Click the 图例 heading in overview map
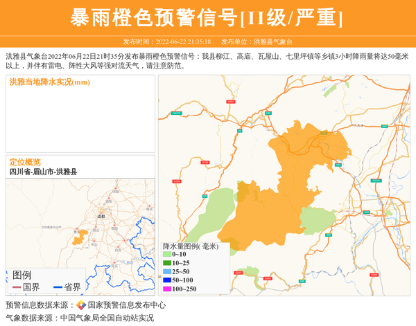The image size is (416, 326). [x=21, y=275]
